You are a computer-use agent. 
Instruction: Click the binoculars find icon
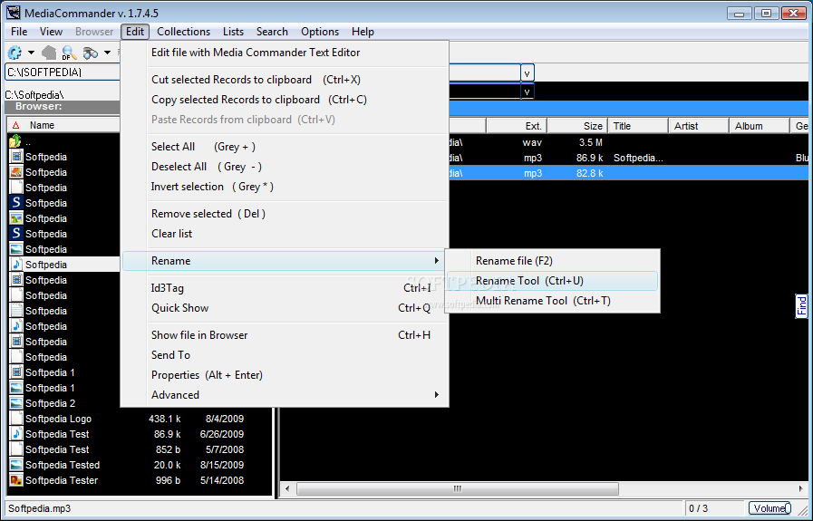(x=91, y=53)
